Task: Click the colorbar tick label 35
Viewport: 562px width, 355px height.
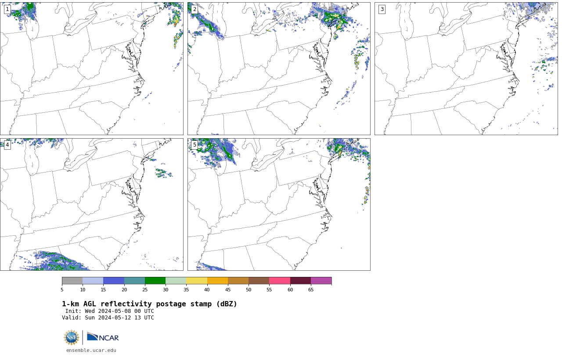Action: (x=186, y=290)
